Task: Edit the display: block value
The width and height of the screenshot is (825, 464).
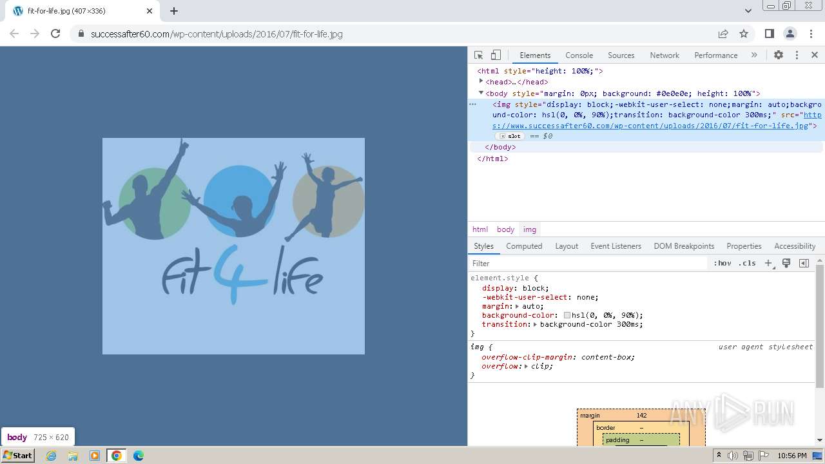Action: click(x=534, y=288)
